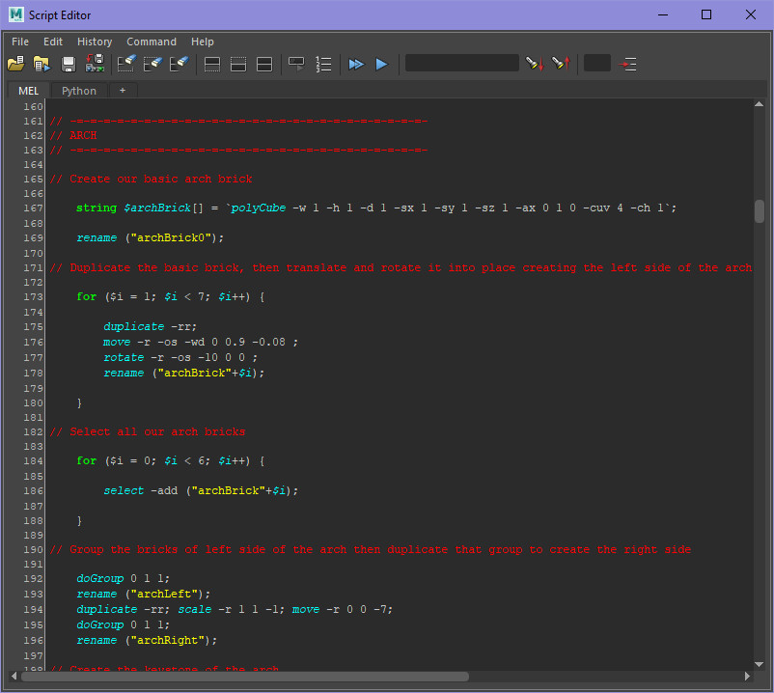The width and height of the screenshot is (774, 693).
Task: Click the vertical scrollbar up arrow
Action: point(760,104)
